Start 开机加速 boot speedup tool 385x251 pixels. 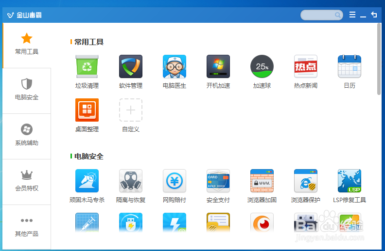click(218, 66)
